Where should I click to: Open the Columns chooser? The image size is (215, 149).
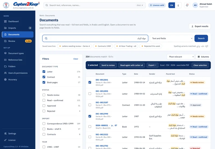click(203, 57)
